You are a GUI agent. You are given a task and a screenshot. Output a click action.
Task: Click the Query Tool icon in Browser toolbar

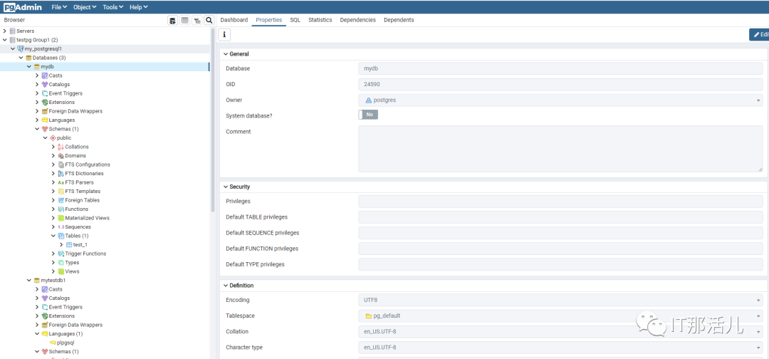click(x=172, y=21)
